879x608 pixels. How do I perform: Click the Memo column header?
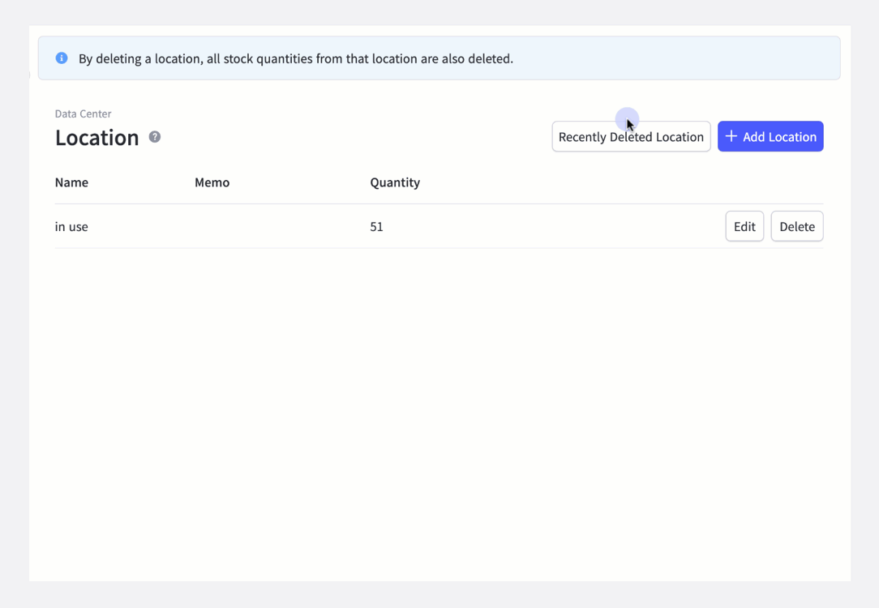click(x=212, y=182)
